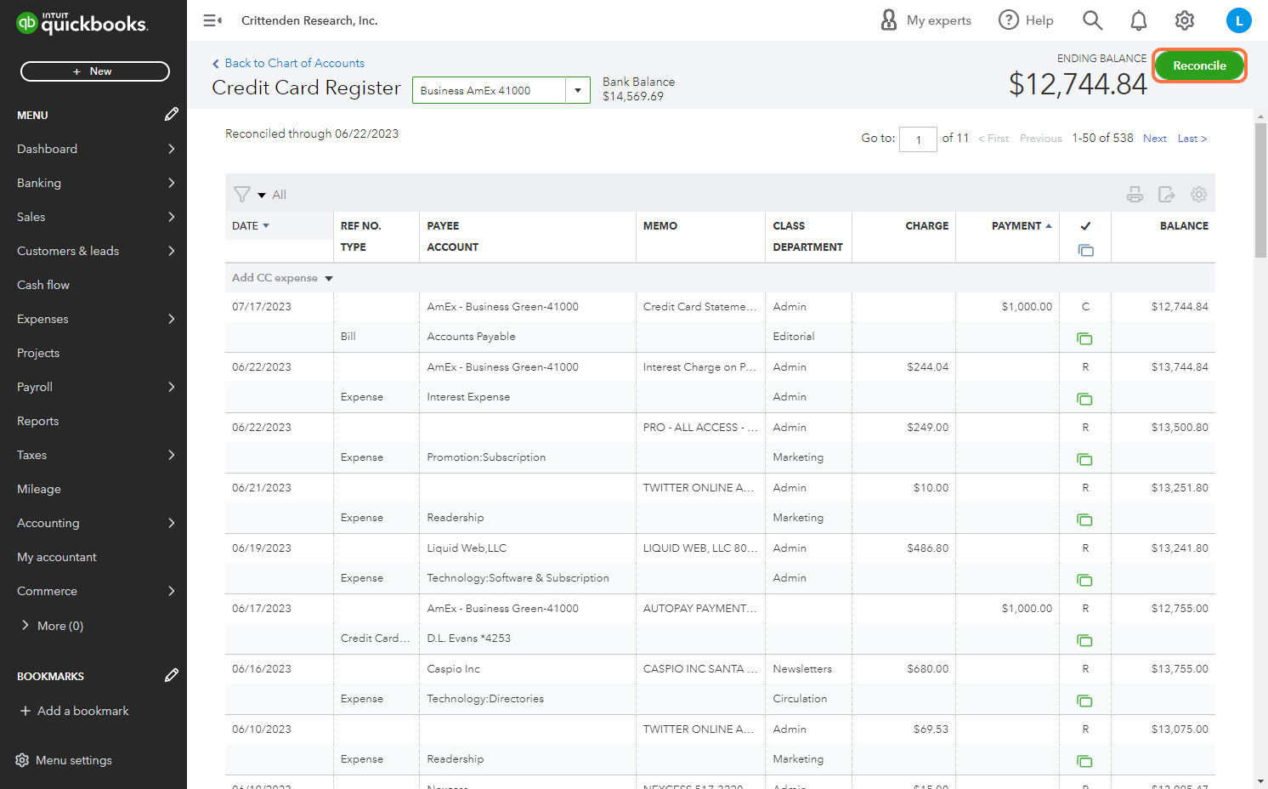Screen dimensions: 1268x789
Task: Sort by the checkmark status column
Action: click(x=1085, y=226)
